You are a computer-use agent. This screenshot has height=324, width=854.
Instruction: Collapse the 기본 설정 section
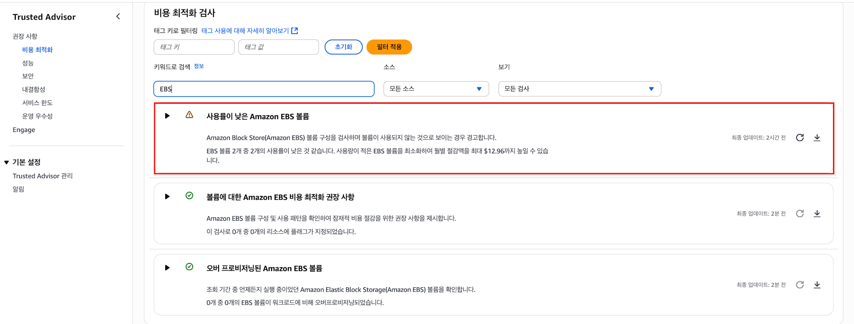coord(6,162)
